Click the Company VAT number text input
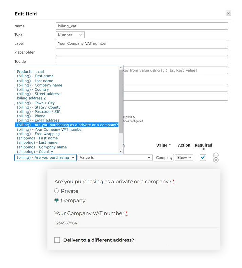The width and height of the screenshot is (242, 268). coord(136,223)
